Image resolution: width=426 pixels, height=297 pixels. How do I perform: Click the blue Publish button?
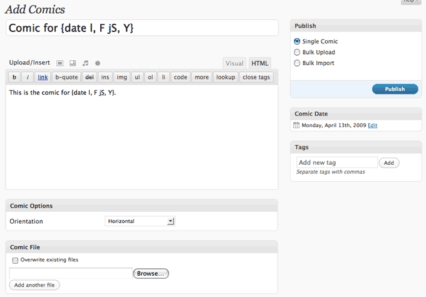(x=395, y=89)
